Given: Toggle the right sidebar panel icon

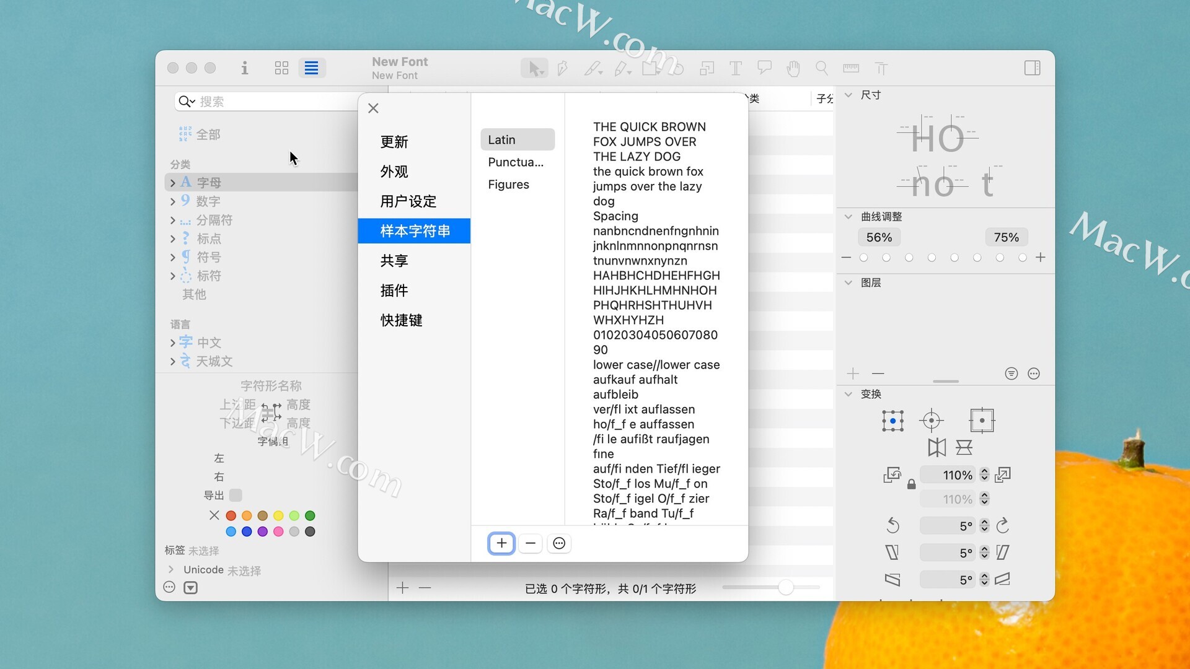Looking at the screenshot, I should (1033, 68).
